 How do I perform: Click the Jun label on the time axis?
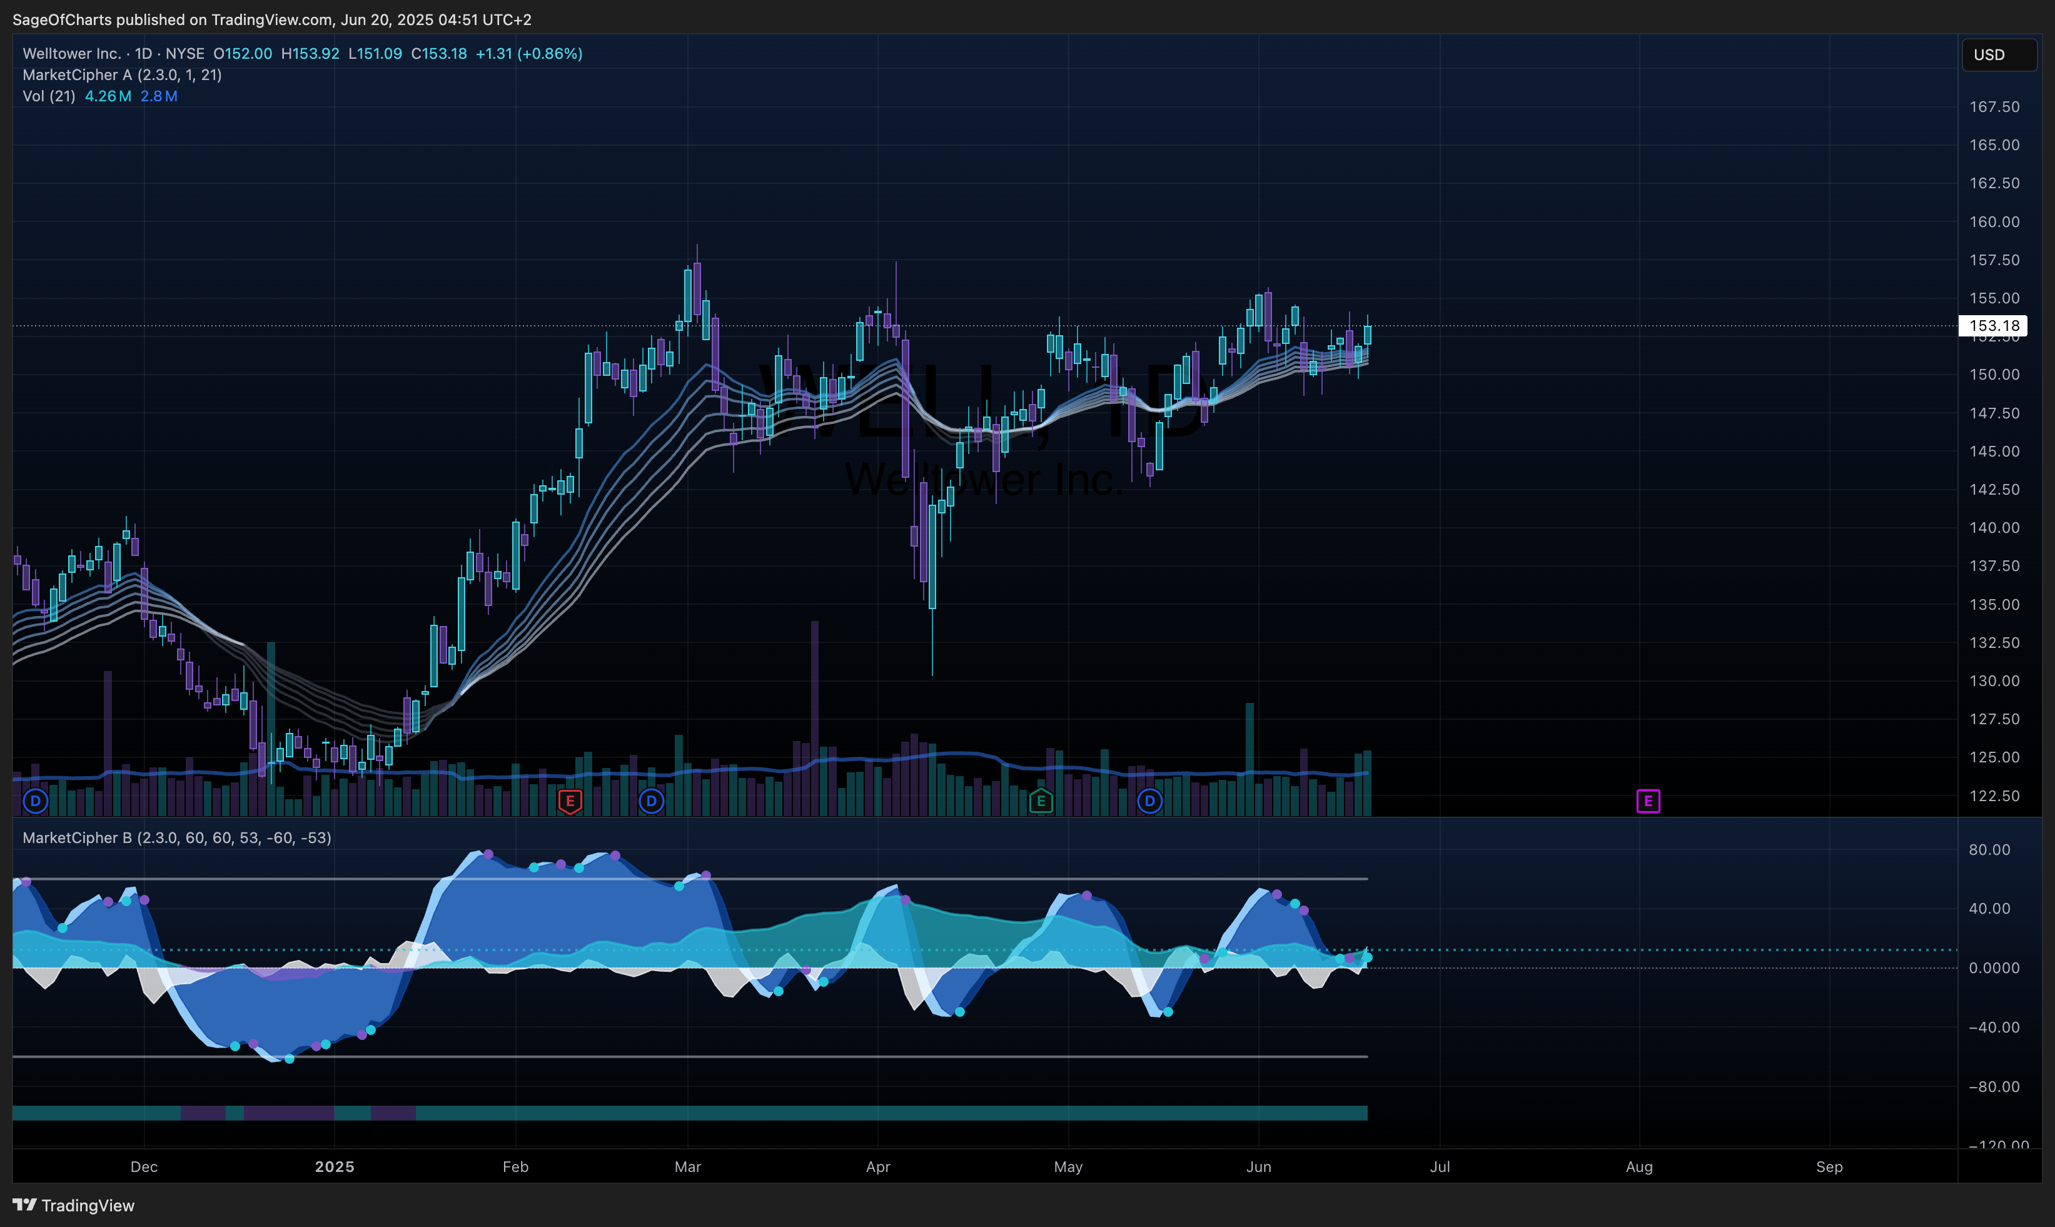point(1259,1166)
